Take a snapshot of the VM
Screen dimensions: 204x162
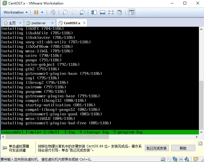pos(65,12)
